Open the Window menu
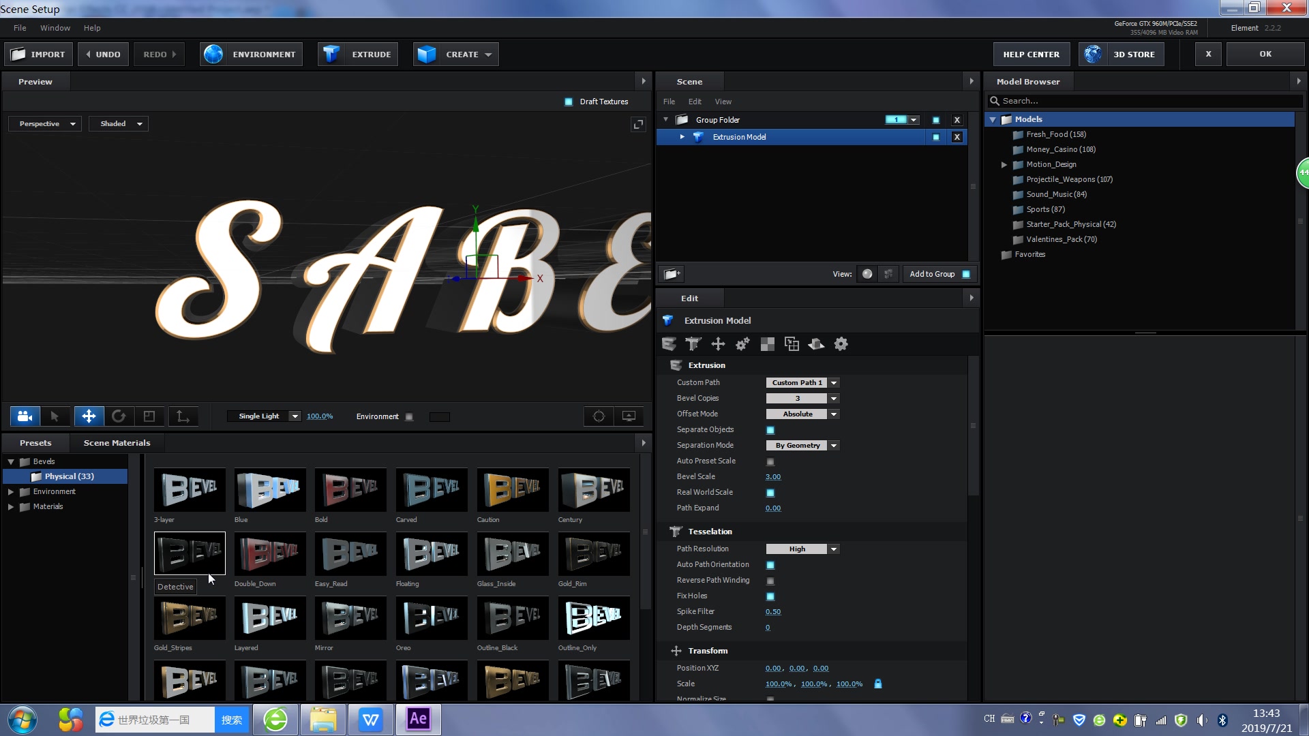The height and width of the screenshot is (736, 1309). click(x=55, y=28)
